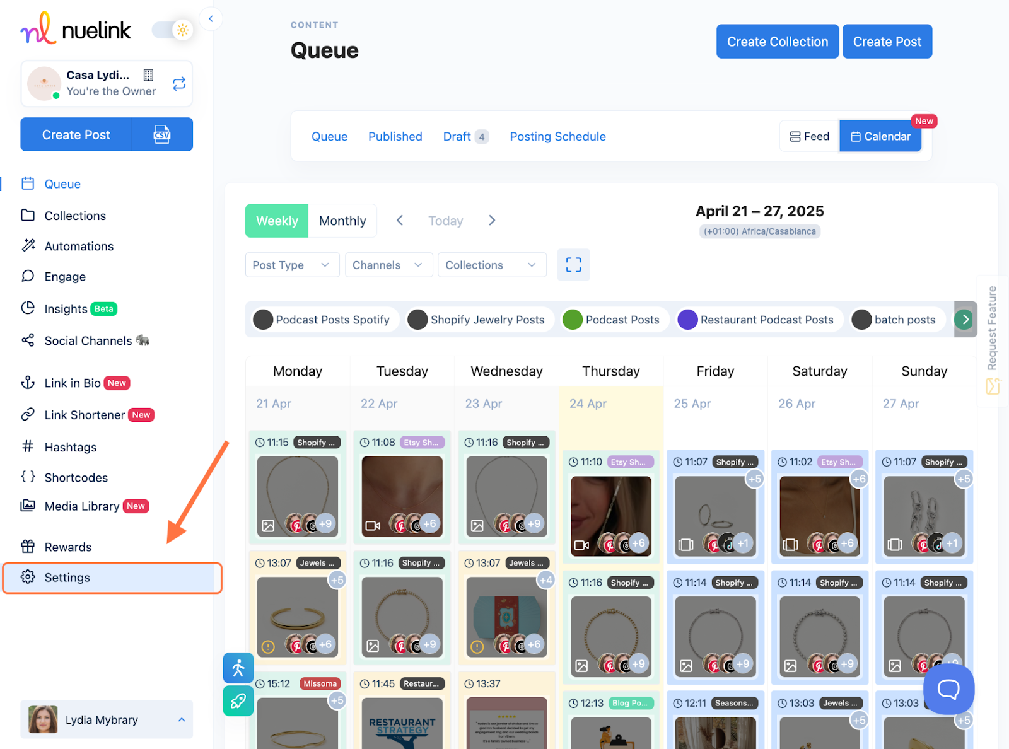Image resolution: width=1009 pixels, height=749 pixels.
Task: Open Tuesday 11:08 Etsy post thumbnail
Action: pos(402,496)
